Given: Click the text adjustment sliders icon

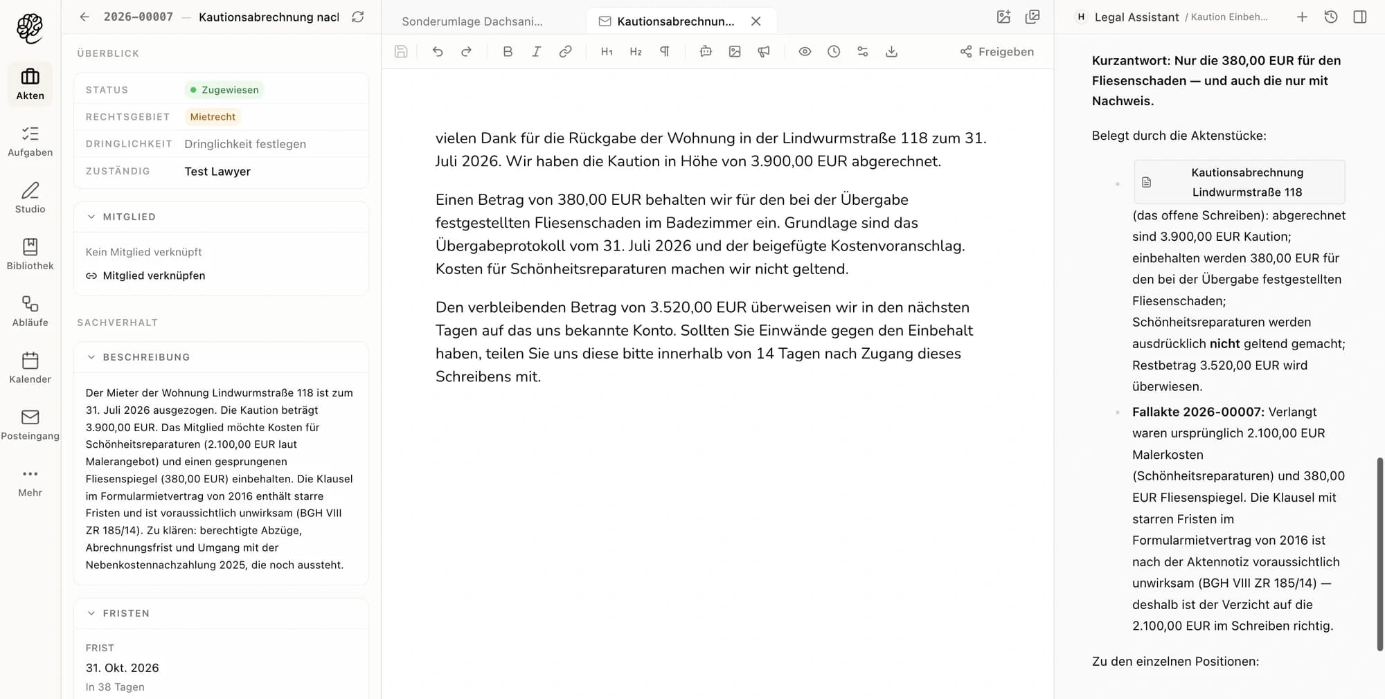Looking at the screenshot, I should (x=862, y=51).
